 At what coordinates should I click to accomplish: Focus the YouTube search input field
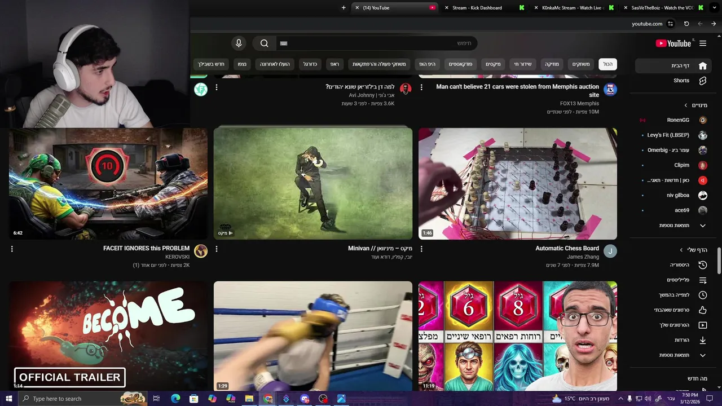click(x=376, y=43)
